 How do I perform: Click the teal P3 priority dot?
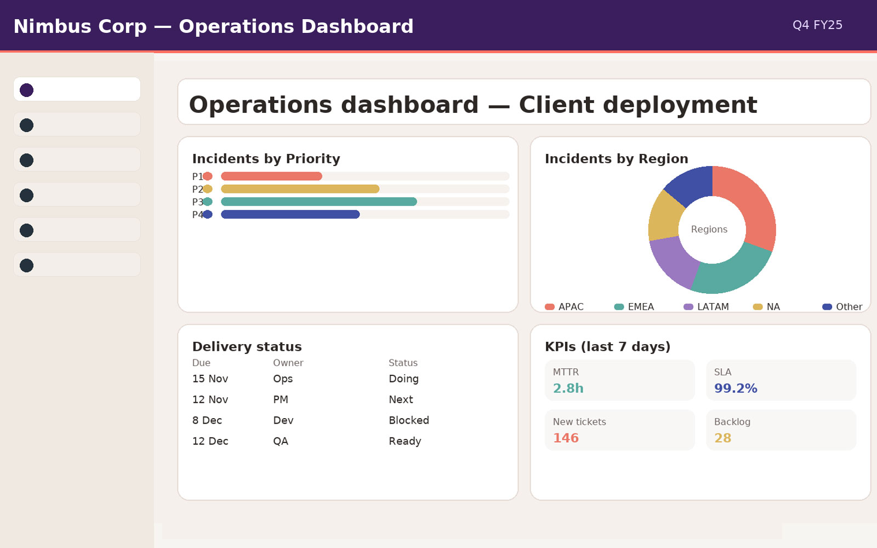(x=208, y=202)
